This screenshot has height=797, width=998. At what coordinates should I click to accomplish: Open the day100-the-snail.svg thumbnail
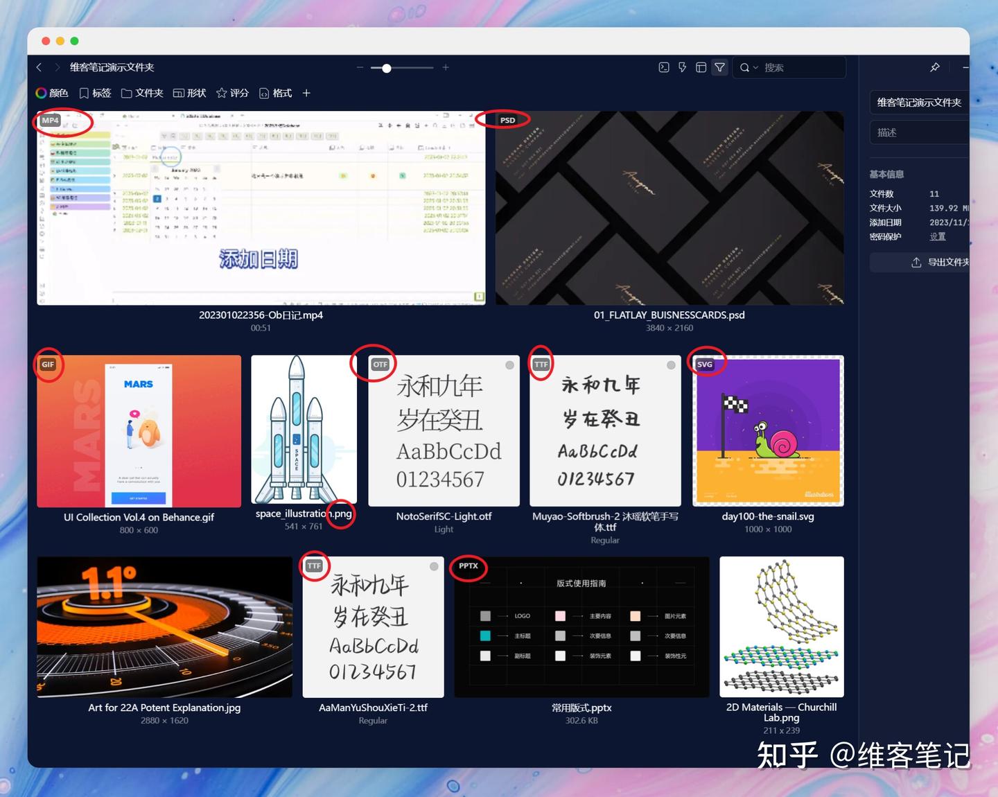(x=767, y=430)
